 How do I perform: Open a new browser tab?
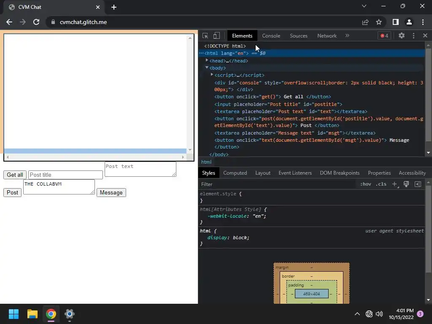114,7
